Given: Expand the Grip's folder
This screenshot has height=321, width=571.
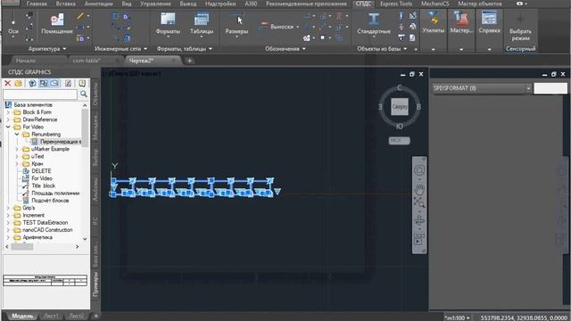Looking at the screenshot, I should click(x=8, y=208).
